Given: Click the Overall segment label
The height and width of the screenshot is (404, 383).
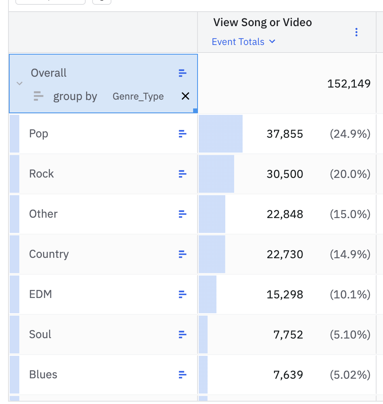Looking at the screenshot, I should coord(49,73).
